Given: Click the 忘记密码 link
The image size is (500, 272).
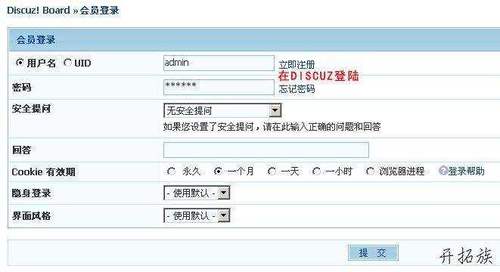Looking at the screenshot, I should pos(297,89).
